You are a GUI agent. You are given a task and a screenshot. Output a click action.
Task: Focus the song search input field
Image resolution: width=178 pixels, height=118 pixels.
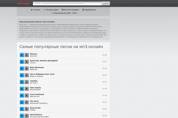pos(67,3)
